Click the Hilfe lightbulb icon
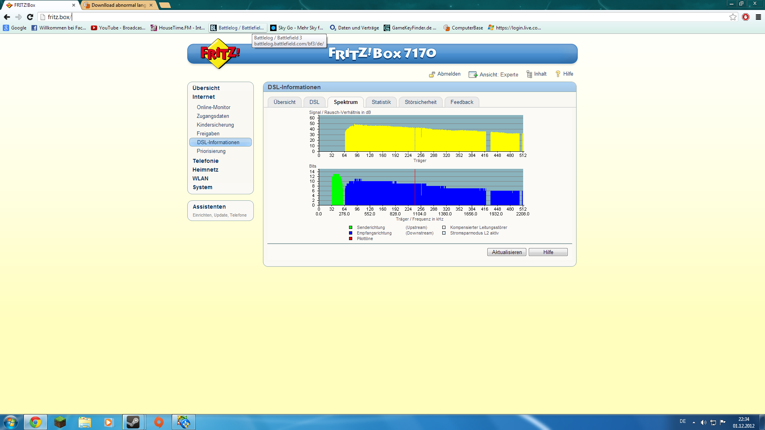765x430 pixels. (x=558, y=74)
